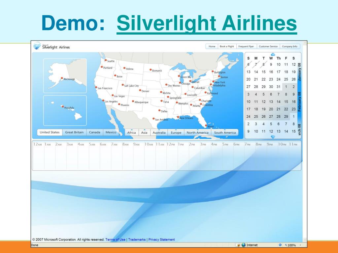Select January 9 on the calendar
This screenshot has width=338, height=253.
(271, 64)
